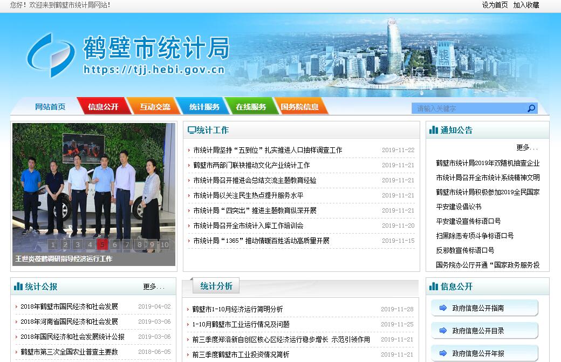
Task: Show more items in 通知公告 via 更多
Action: click(x=526, y=148)
